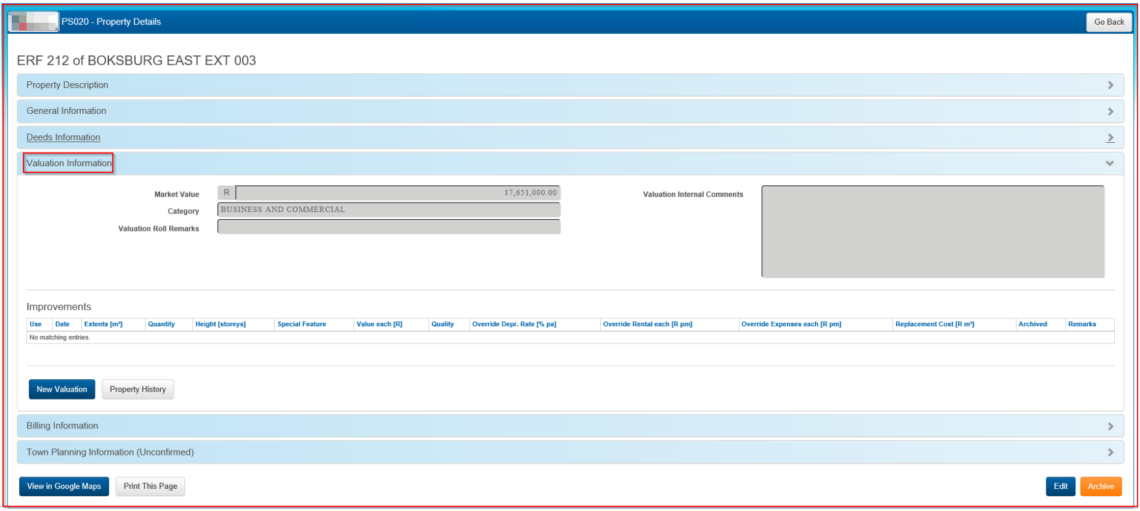Viewport: 1140px width, 511px height.
Task: Click the Deeds Information chevron arrow
Action: click(1110, 138)
